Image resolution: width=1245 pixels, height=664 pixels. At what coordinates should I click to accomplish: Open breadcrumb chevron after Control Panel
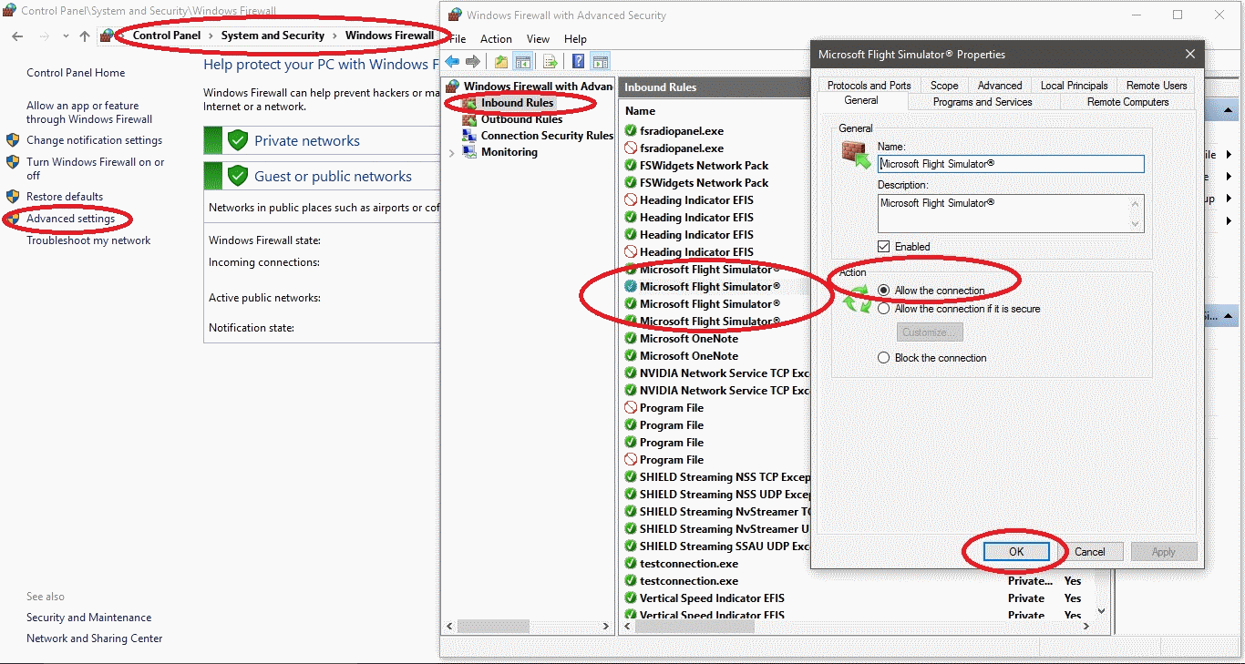click(x=210, y=36)
